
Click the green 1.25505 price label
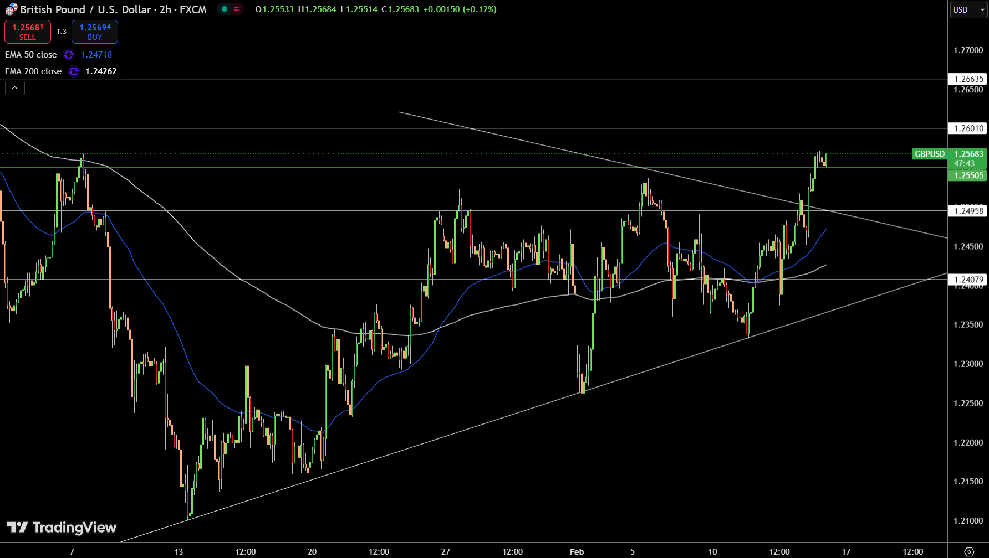coord(967,175)
